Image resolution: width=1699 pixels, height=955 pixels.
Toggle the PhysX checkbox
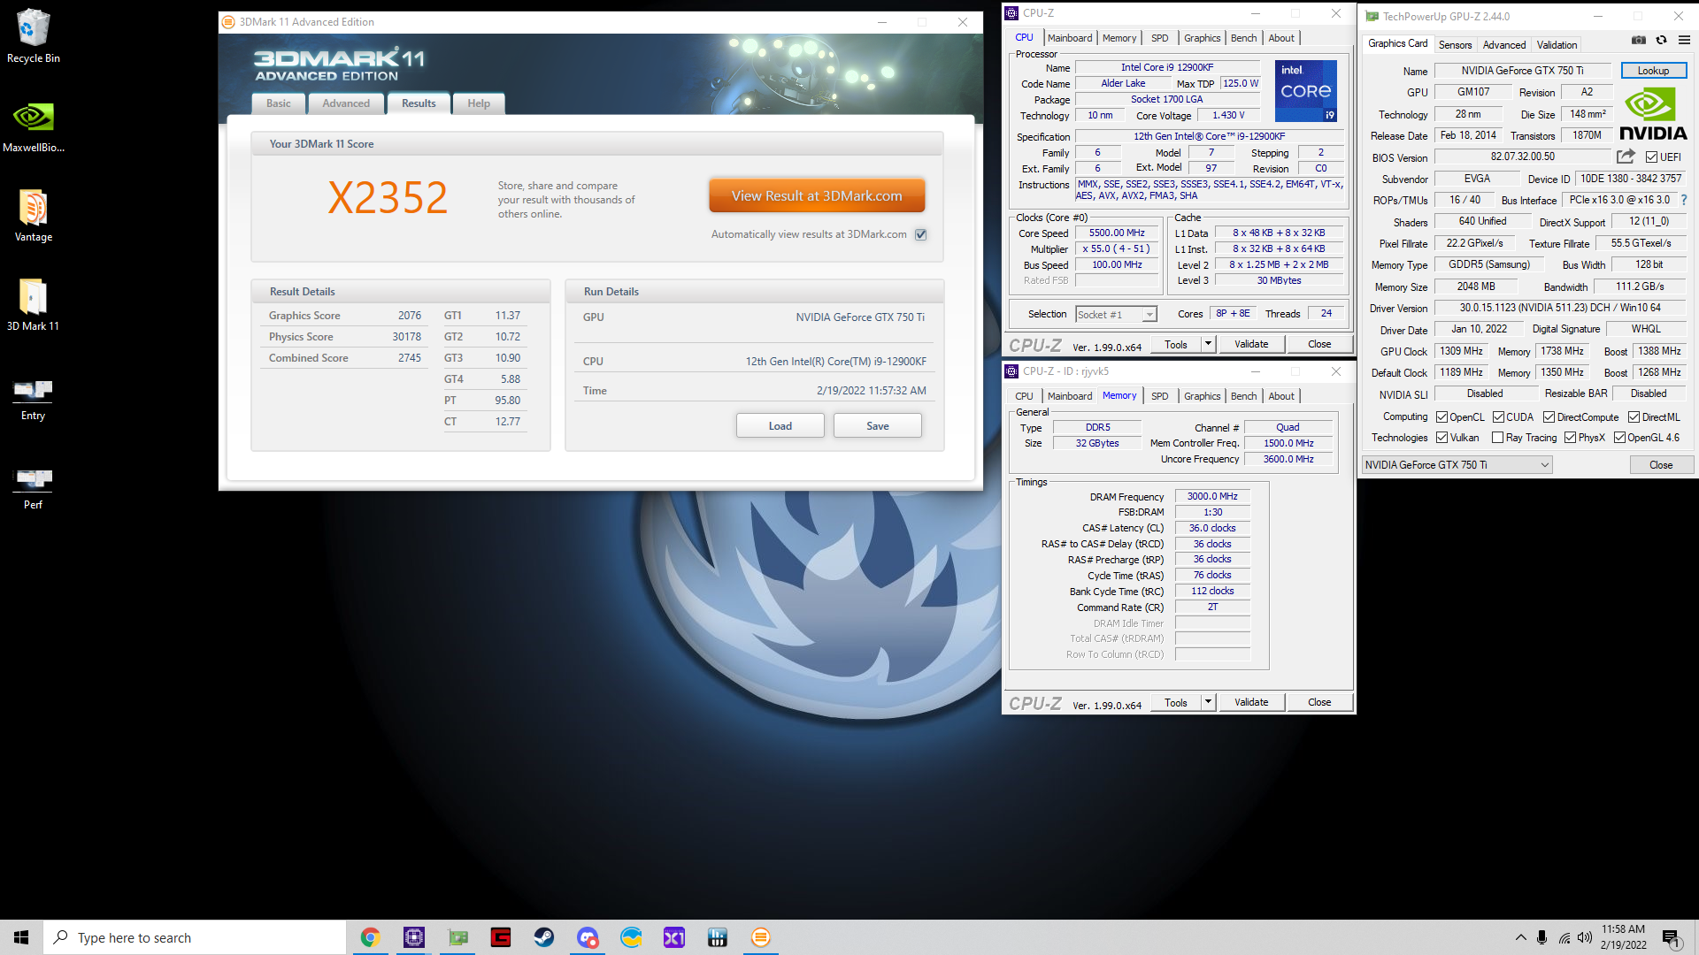coord(1570,438)
